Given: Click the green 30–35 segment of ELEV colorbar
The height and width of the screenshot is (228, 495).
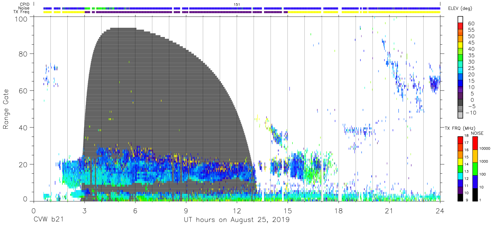Looking at the screenshot, I should pos(460,58).
